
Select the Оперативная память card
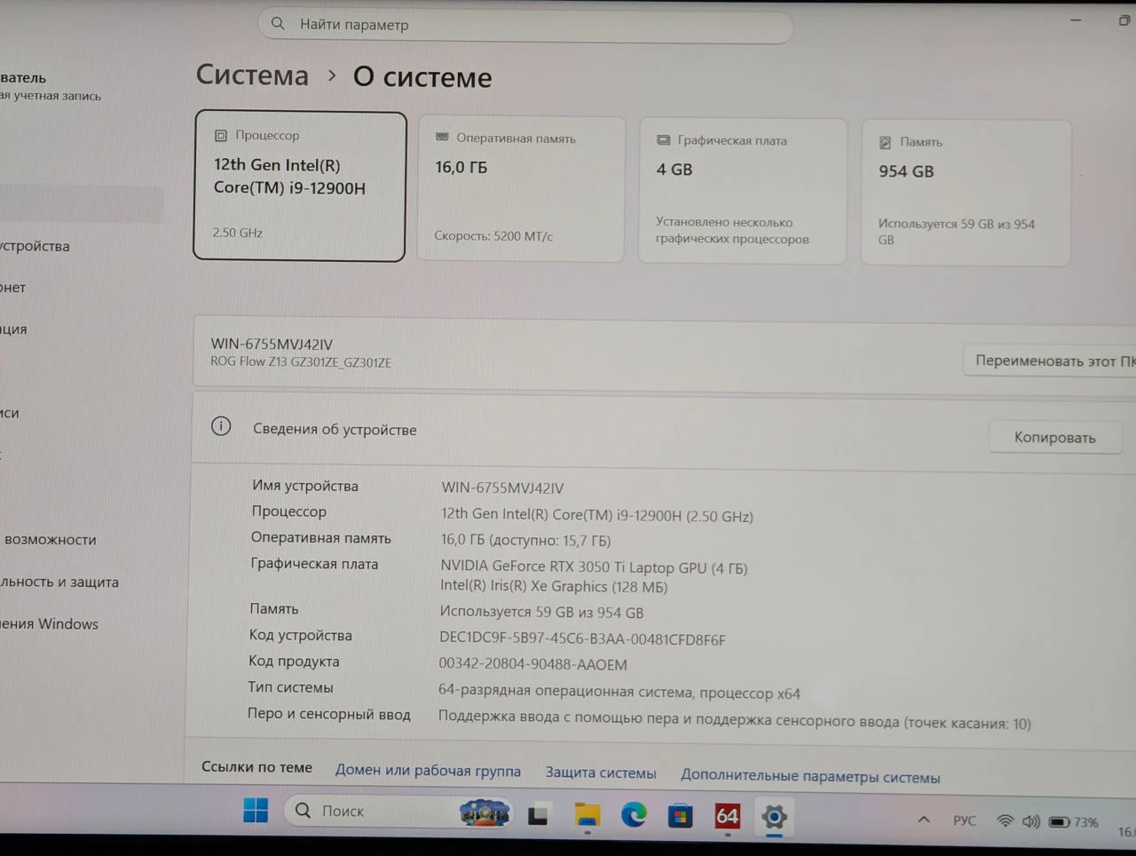pyautogui.click(x=521, y=189)
